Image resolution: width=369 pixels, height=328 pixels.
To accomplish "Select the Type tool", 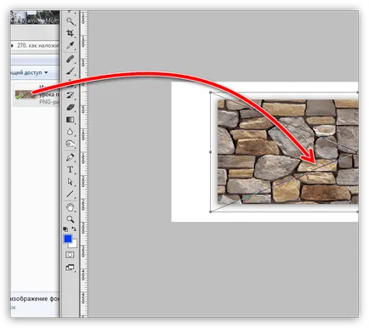I will pyautogui.click(x=70, y=169).
